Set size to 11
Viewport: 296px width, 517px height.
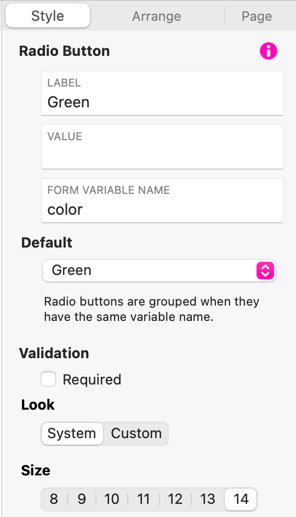point(144,499)
